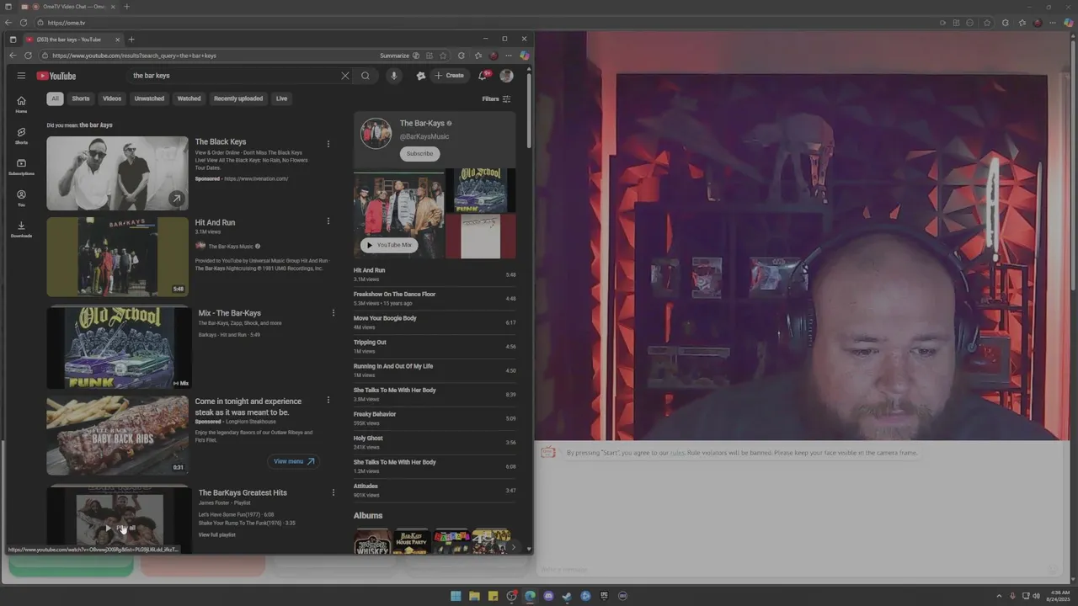
Task: Select the Live filter chip
Action: click(281, 98)
